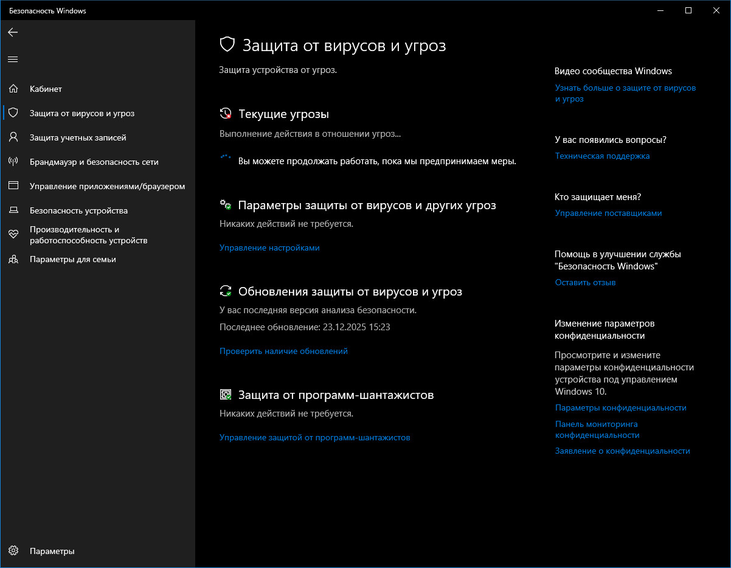The height and width of the screenshot is (568, 731).
Task: Open Управление защитой от программ-шантажистов
Action: coord(315,437)
